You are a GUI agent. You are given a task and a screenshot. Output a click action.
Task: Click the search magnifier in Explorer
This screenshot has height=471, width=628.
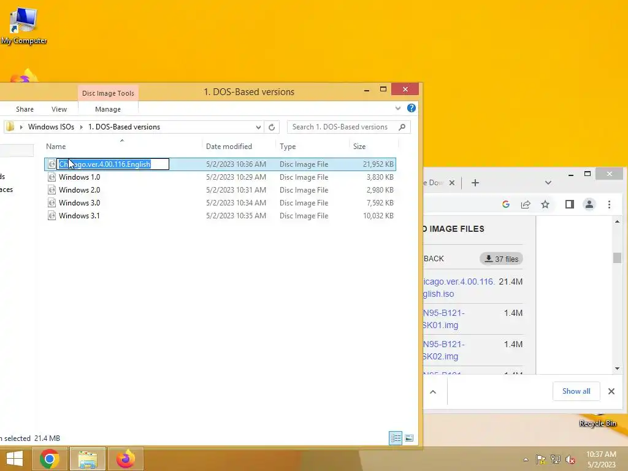[x=402, y=127]
